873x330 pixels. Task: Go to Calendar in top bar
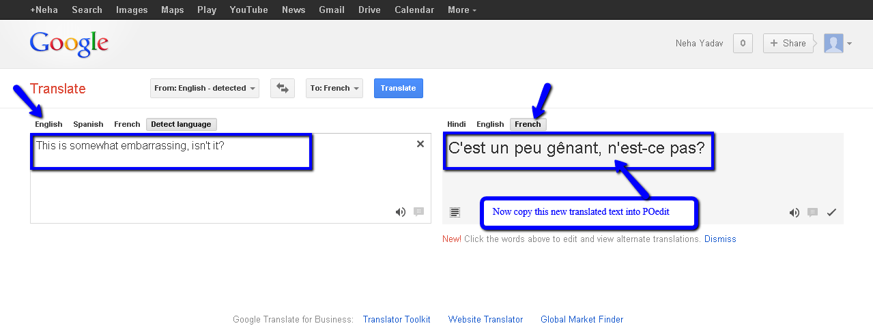point(414,10)
